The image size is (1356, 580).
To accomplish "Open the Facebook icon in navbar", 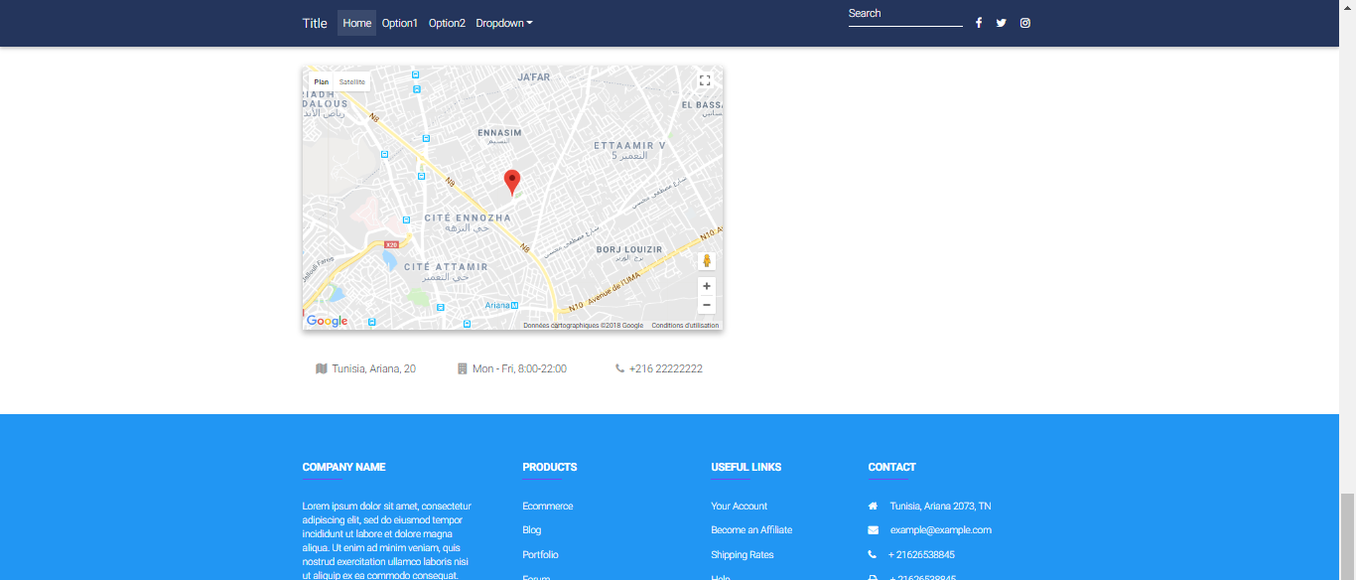I will pyautogui.click(x=979, y=23).
